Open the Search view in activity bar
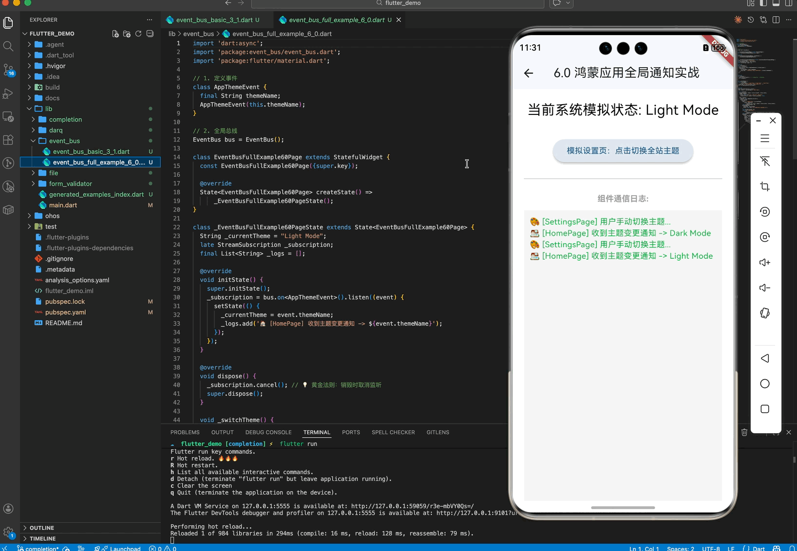This screenshot has height=551, width=797. 8,46
